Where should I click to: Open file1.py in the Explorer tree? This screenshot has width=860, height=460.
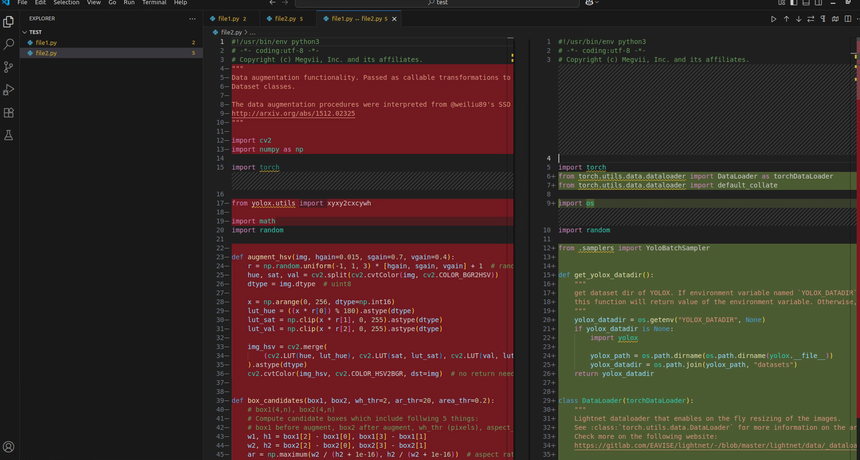111,43
